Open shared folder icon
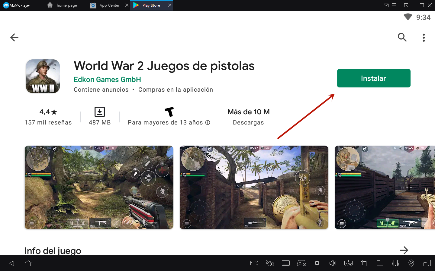 [x=380, y=263]
